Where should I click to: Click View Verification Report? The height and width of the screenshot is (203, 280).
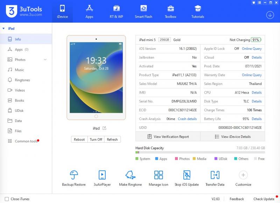click(168, 136)
